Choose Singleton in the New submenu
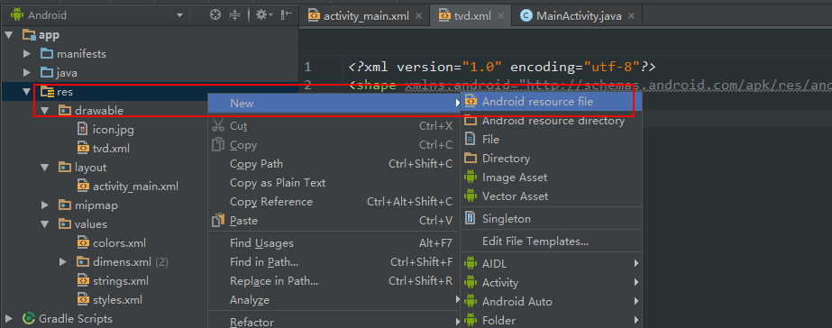The width and height of the screenshot is (832, 328). 552,219
